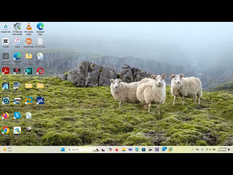Open the chat app with 99+ badge

(x=164, y=149)
